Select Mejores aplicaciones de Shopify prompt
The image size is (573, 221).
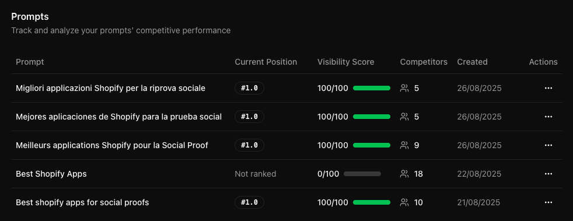click(119, 117)
